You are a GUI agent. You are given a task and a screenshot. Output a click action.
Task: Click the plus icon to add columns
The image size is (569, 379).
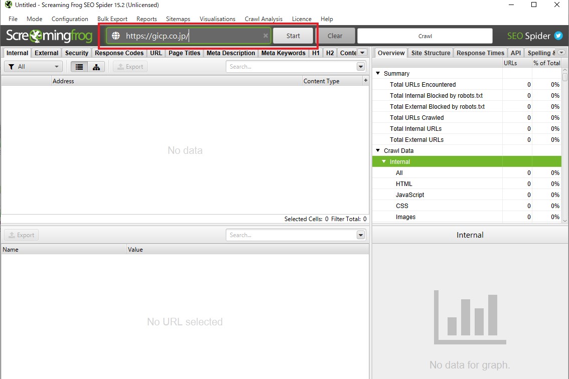coord(365,81)
